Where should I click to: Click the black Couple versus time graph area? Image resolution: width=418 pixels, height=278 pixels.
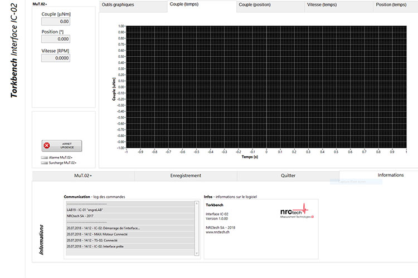(x=266, y=87)
